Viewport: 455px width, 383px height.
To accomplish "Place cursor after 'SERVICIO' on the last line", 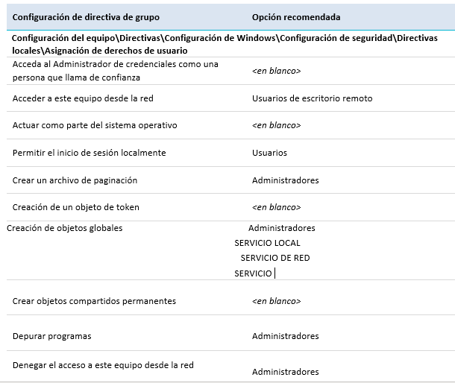I will coord(273,273).
